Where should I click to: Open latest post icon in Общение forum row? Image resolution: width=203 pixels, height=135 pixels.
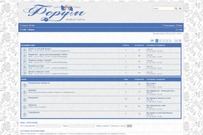(152, 107)
